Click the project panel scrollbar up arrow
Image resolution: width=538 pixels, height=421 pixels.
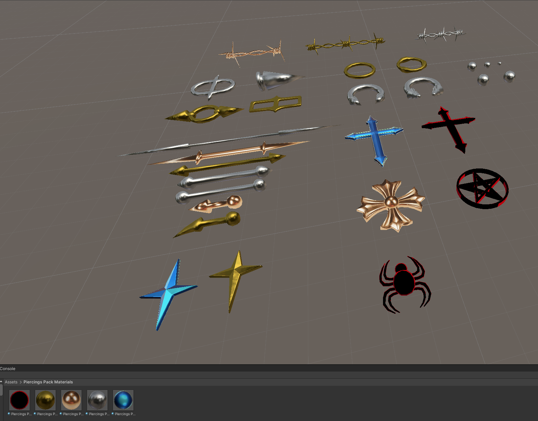pos(1,381)
